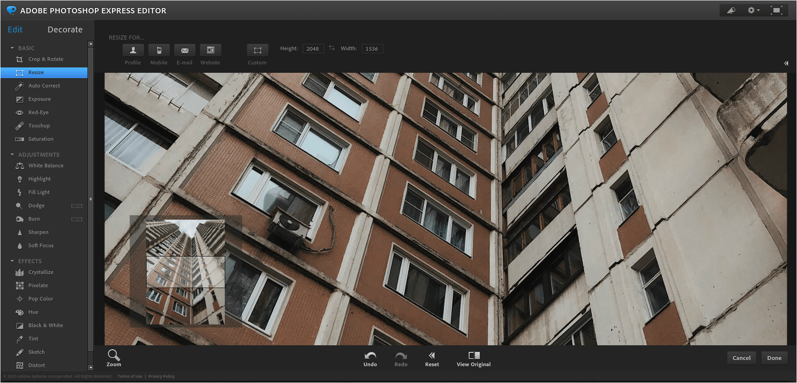Screen dimensions: 797x383
Task: Open the settings gear dropdown
Action: [x=753, y=10]
